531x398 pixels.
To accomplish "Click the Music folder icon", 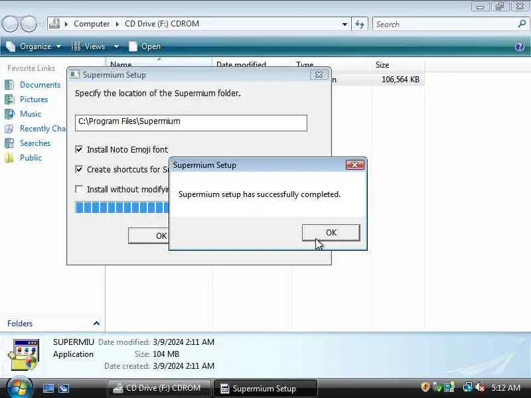I will tap(9, 113).
